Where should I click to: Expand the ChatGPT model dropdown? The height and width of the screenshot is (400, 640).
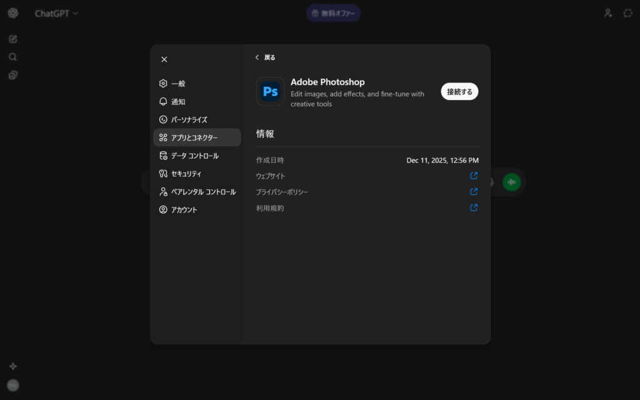pos(56,13)
